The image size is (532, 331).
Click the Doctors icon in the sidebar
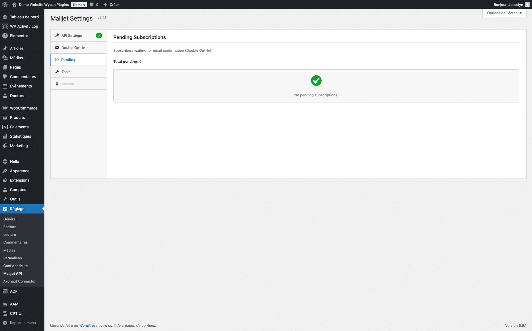[x=5, y=96]
